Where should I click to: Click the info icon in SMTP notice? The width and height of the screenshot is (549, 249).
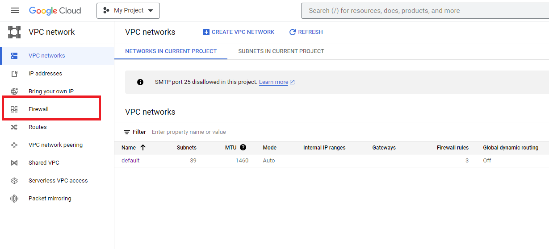[140, 82]
